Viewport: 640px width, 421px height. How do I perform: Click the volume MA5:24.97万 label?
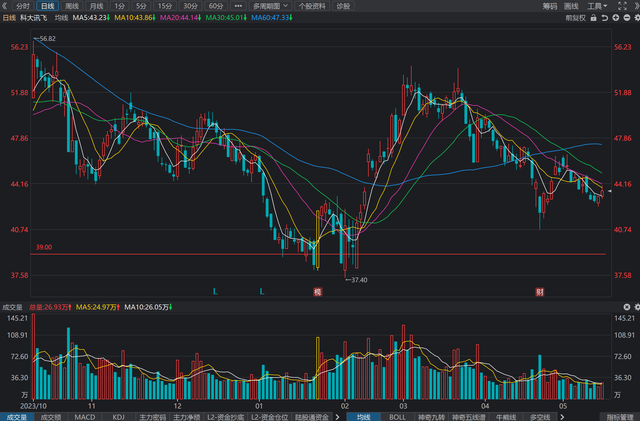click(x=98, y=307)
